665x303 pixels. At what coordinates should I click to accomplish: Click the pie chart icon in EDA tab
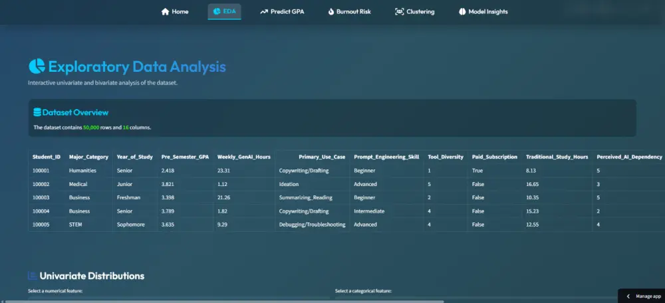coord(217,11)
